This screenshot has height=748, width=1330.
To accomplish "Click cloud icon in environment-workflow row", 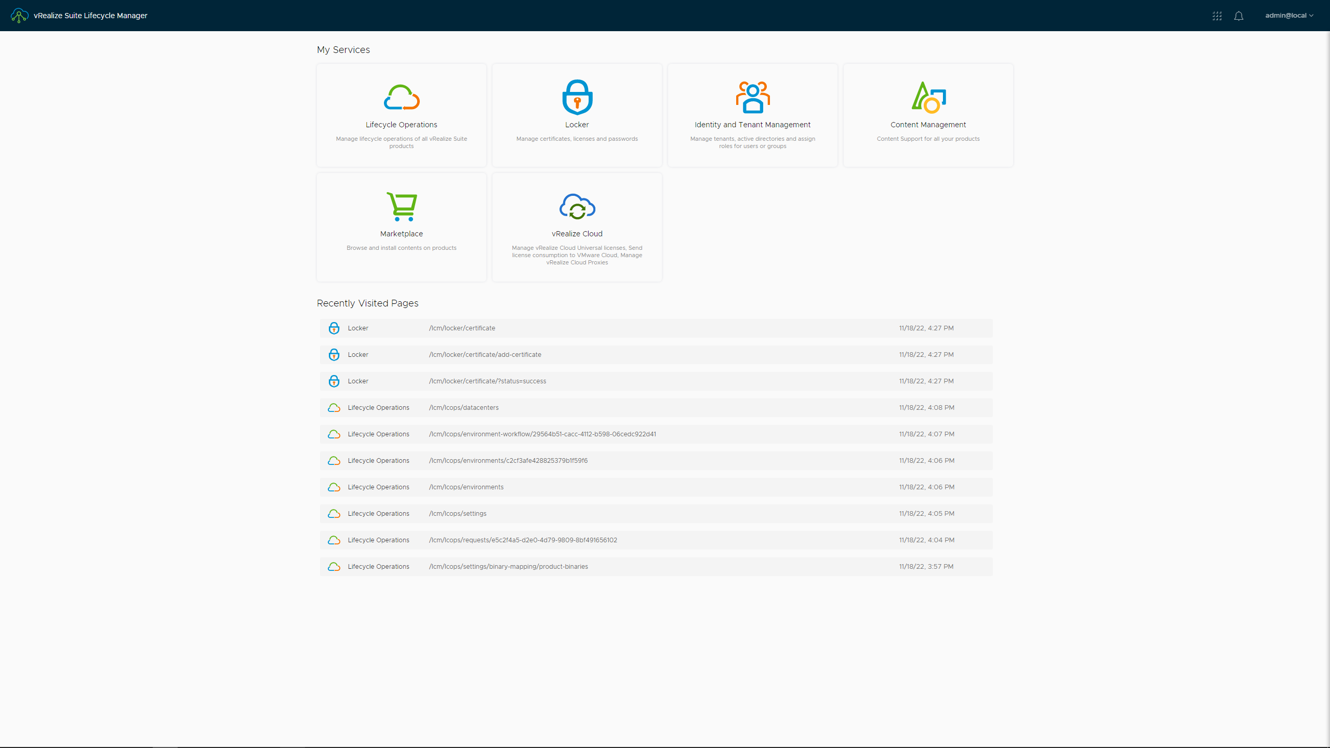I will tap(334, 434).
